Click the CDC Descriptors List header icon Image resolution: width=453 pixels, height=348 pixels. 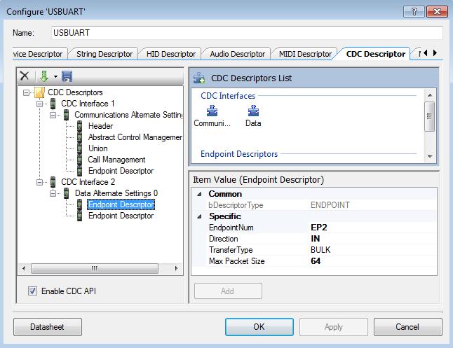point(199,78)
